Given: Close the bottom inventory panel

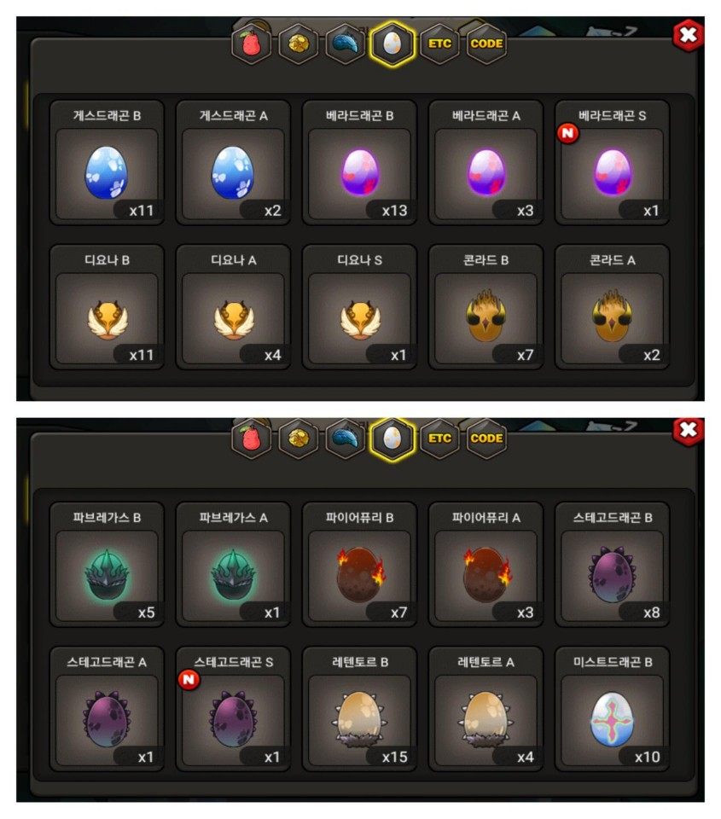Looking at the screenshot, I should point(688,430).
